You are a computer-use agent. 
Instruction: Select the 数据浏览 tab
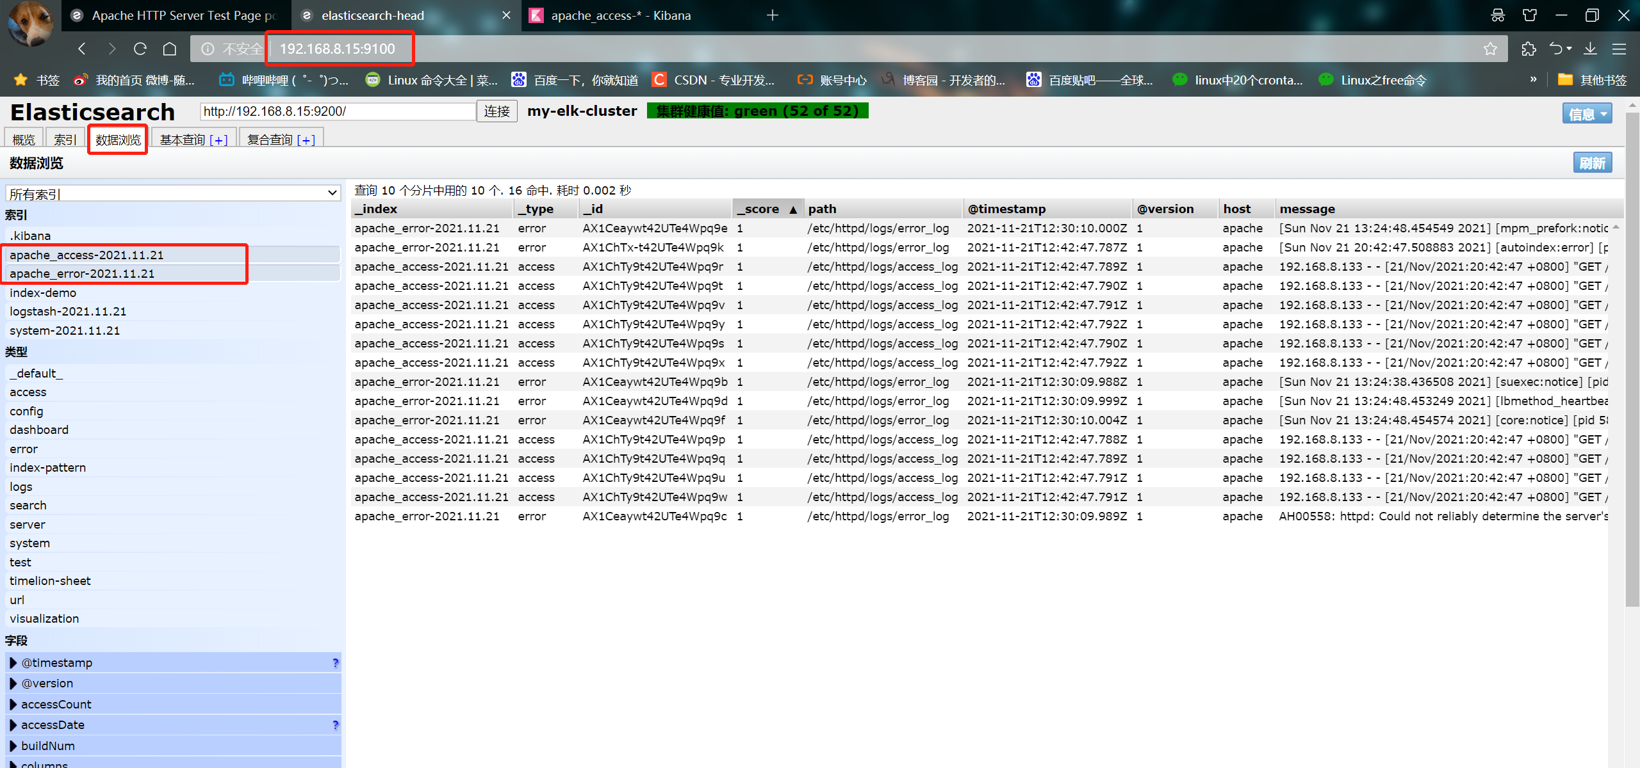point(118,140)
